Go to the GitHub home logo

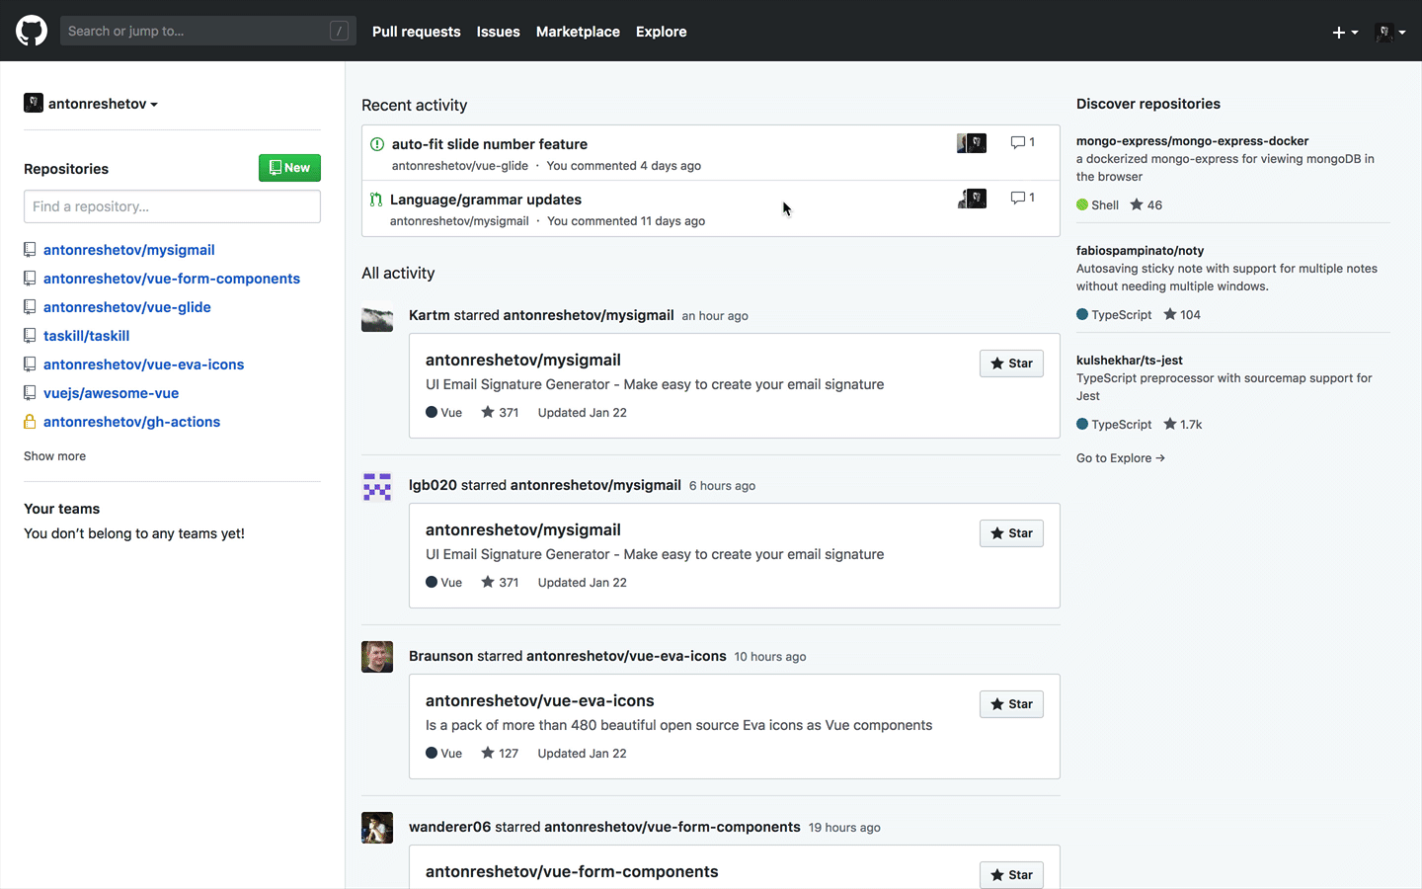(32, 31)
